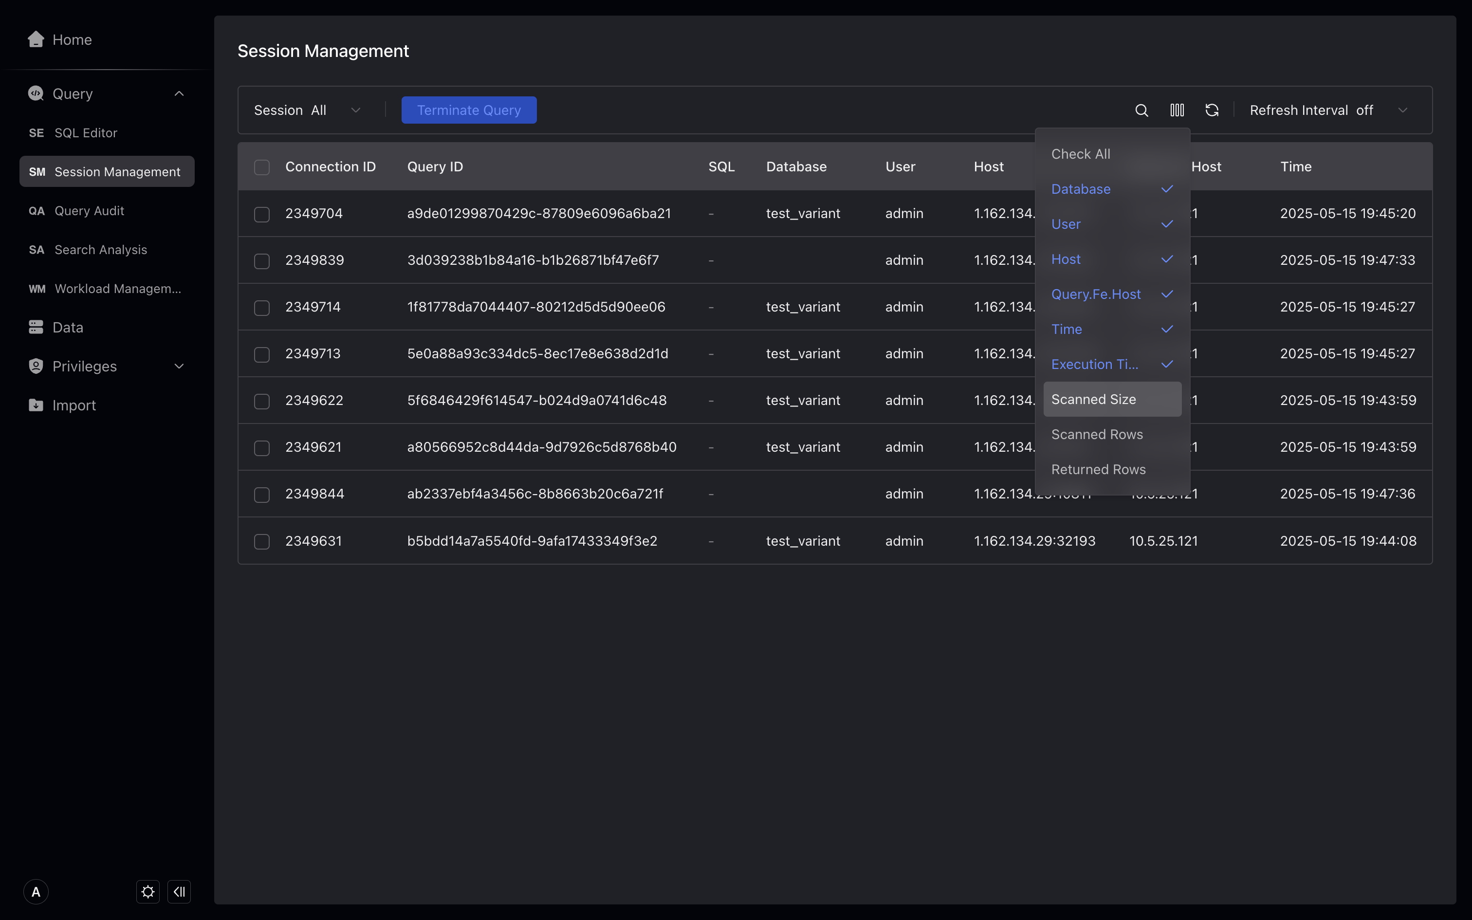Check the row for connection 2349704
Viewport: 1472px width, 920px height.
click(261, 214)
